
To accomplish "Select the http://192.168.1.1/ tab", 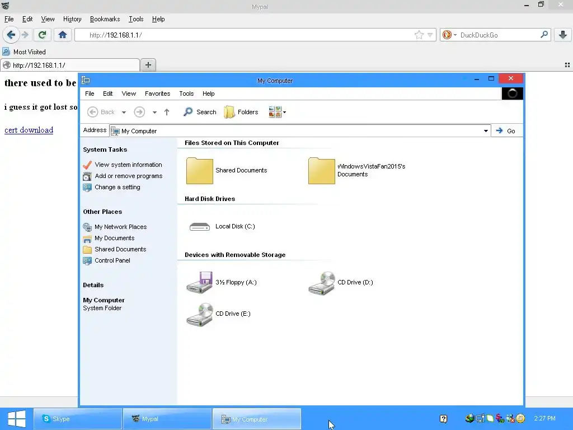I will [70, 65].
